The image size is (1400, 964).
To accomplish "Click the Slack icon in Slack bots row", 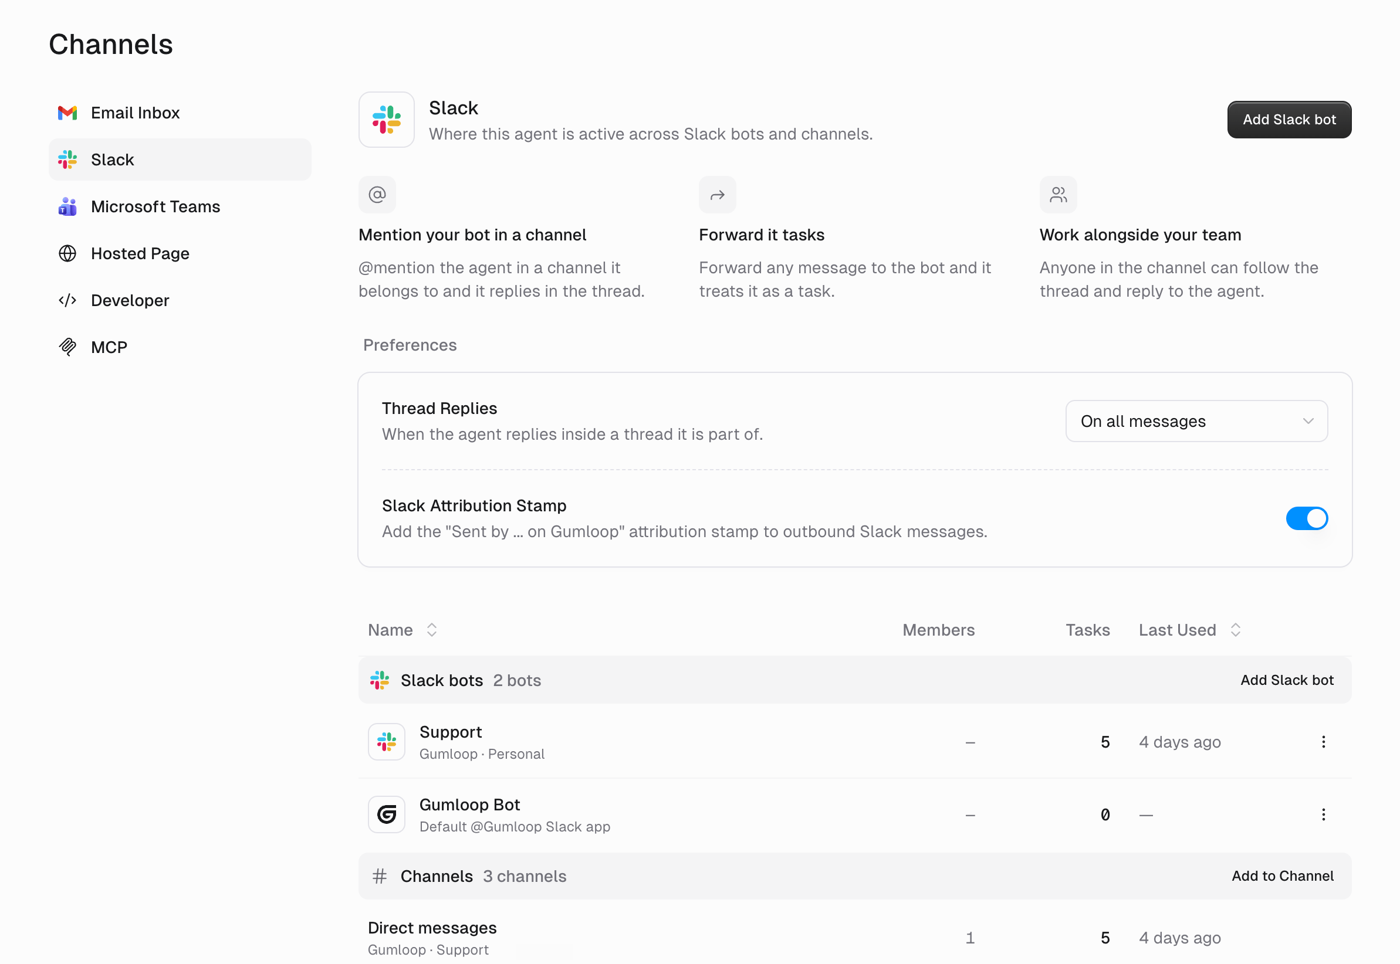I will (x=380, y=680).
